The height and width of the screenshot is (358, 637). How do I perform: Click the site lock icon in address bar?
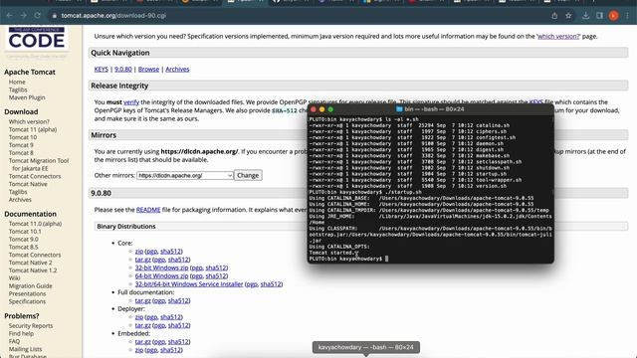[54, 16]
